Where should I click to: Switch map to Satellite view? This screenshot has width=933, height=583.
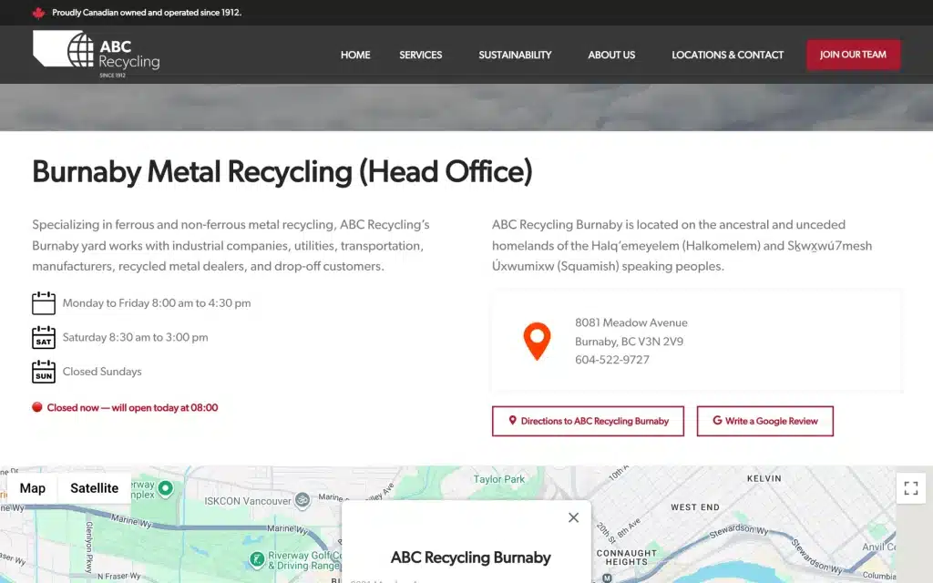coord(94,488)
